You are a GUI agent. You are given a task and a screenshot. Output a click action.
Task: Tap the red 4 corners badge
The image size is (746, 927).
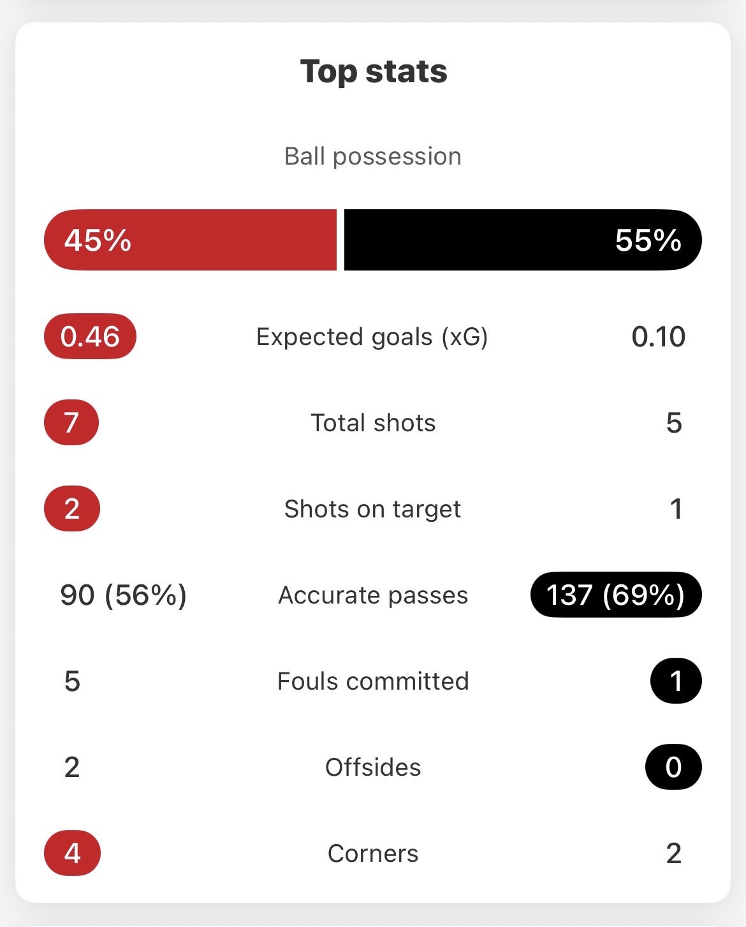[72, 853]
